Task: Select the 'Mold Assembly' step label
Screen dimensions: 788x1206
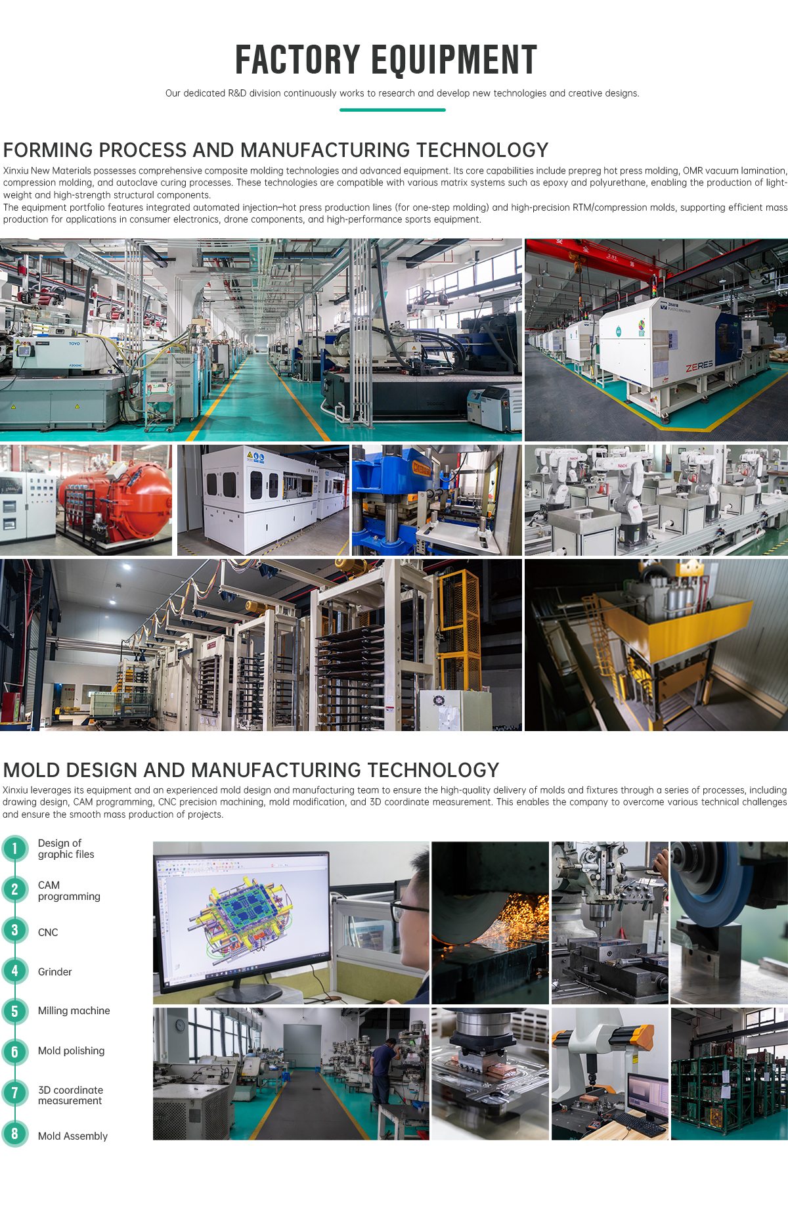Action: (x=72, y=1136)
